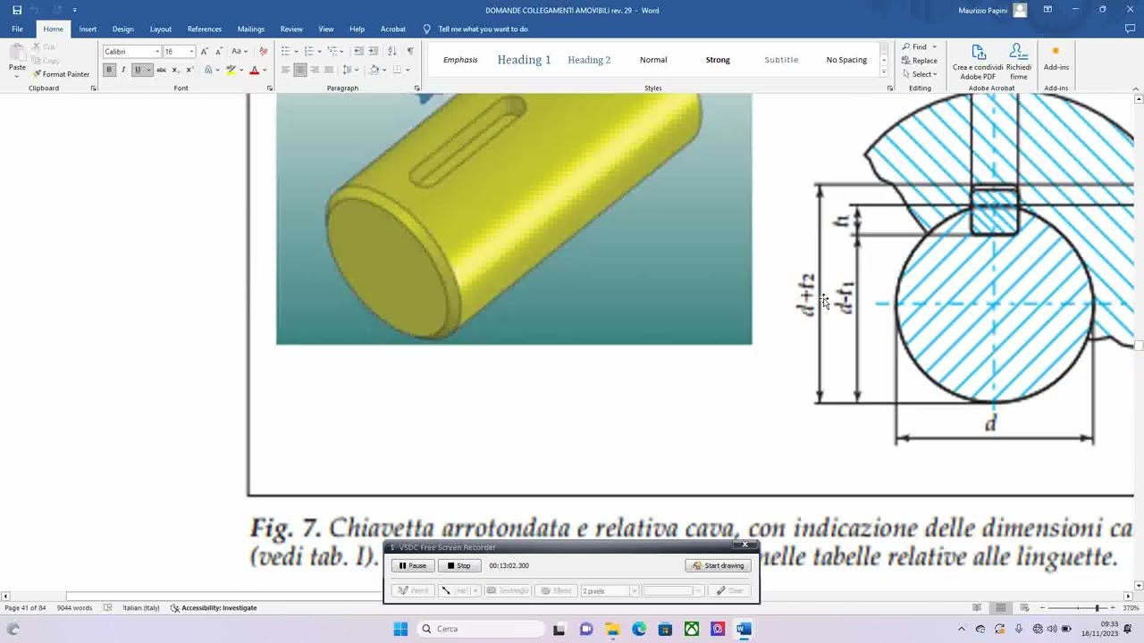1144x643 pixels.
Task: Apply yellow text highlight color
Action: coord(231,70)
